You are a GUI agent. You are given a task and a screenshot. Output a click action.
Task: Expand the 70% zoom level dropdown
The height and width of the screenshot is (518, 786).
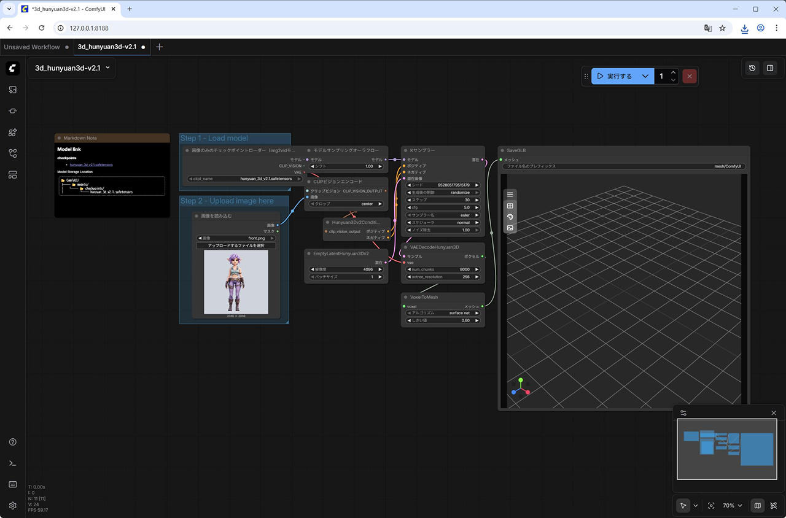coord(732,506)
